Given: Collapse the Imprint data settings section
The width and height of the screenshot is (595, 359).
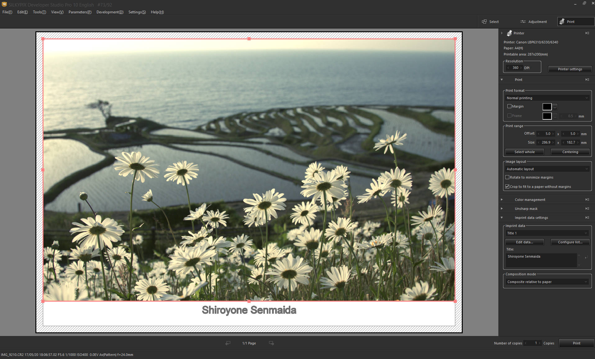Looking at the screenshot, I should click(502, 218).
